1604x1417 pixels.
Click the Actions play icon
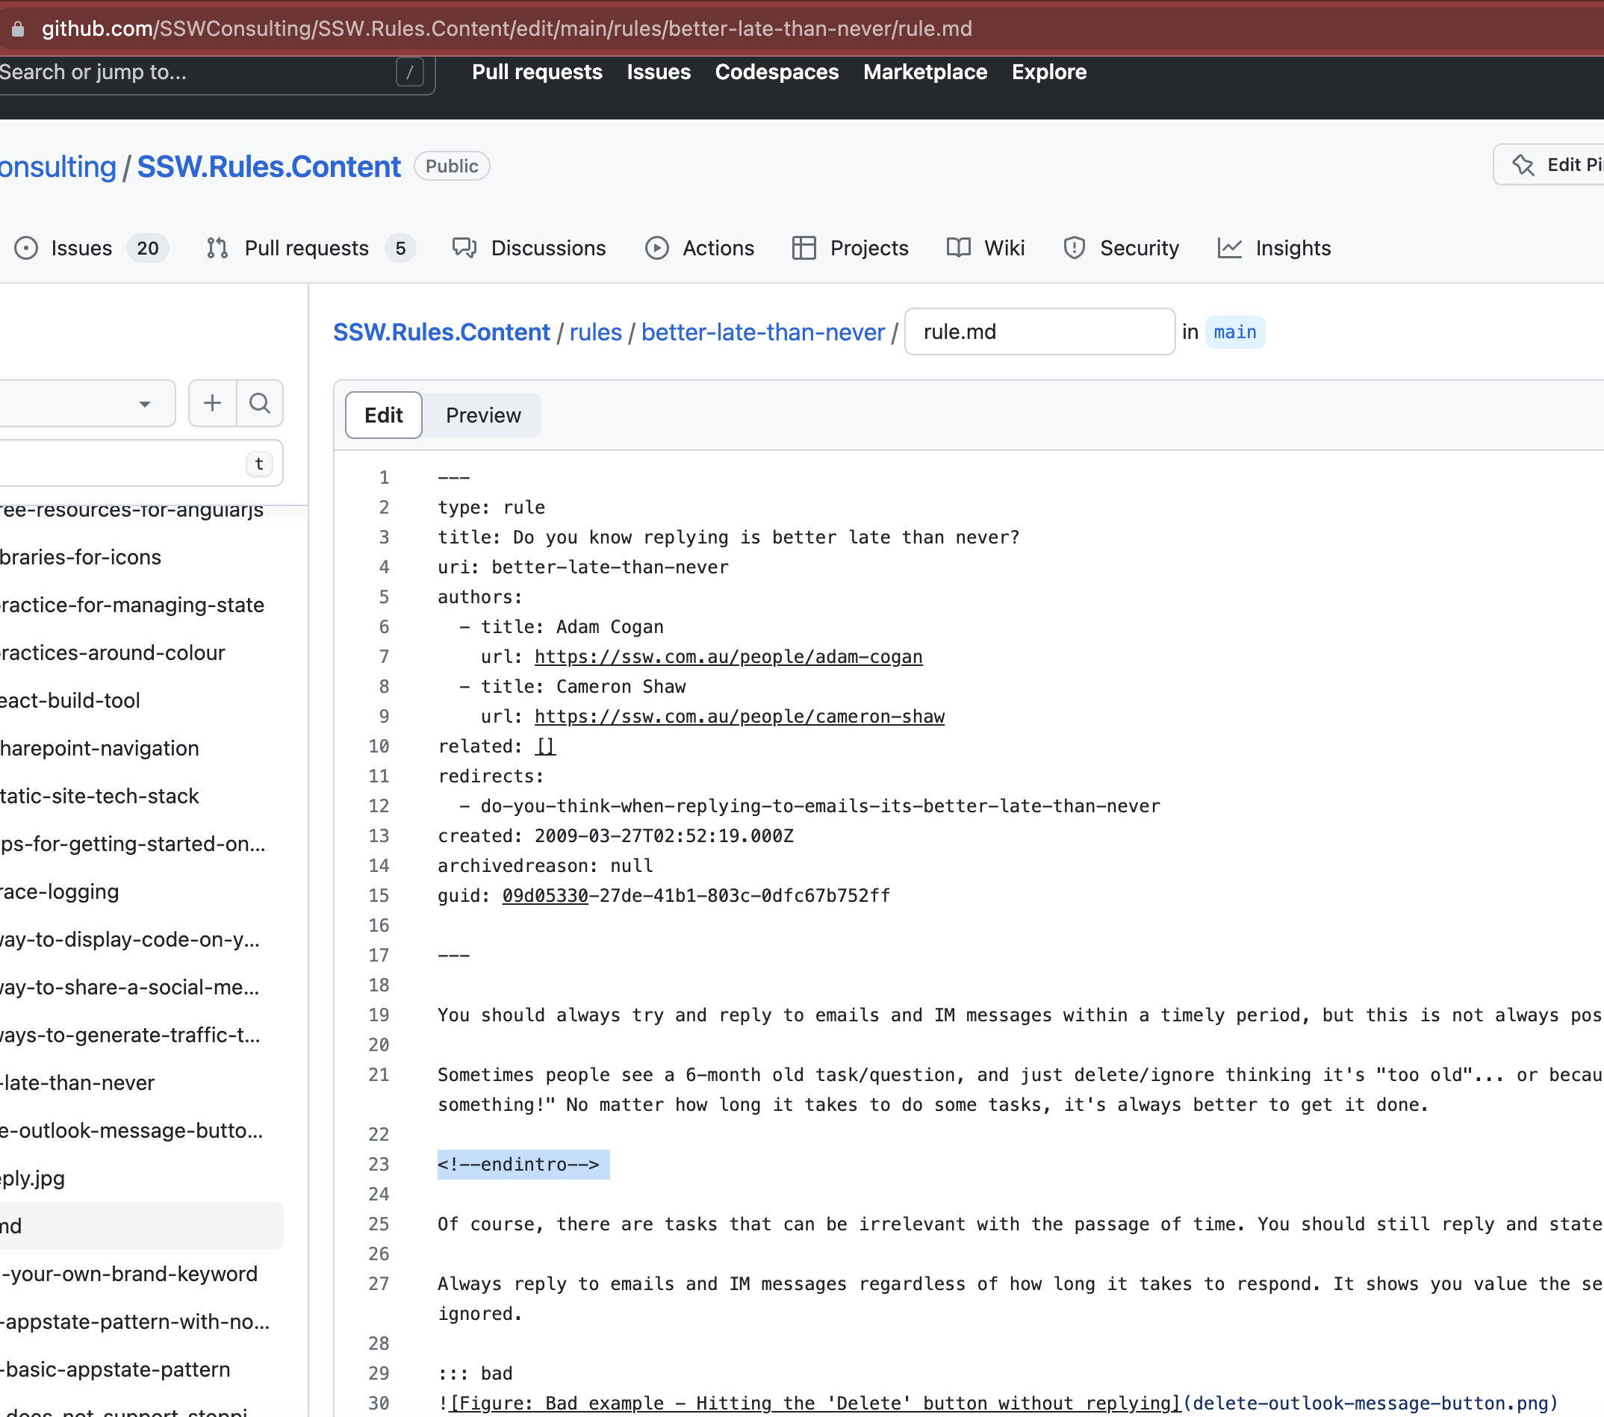tap(657, 248)
